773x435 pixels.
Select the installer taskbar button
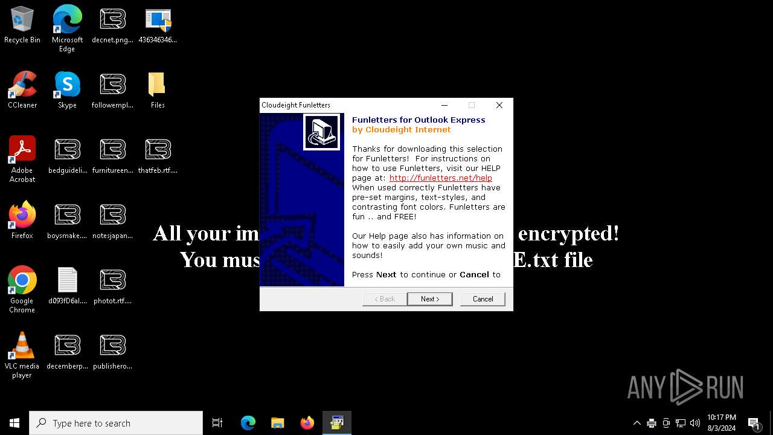(x=337, y=423)
